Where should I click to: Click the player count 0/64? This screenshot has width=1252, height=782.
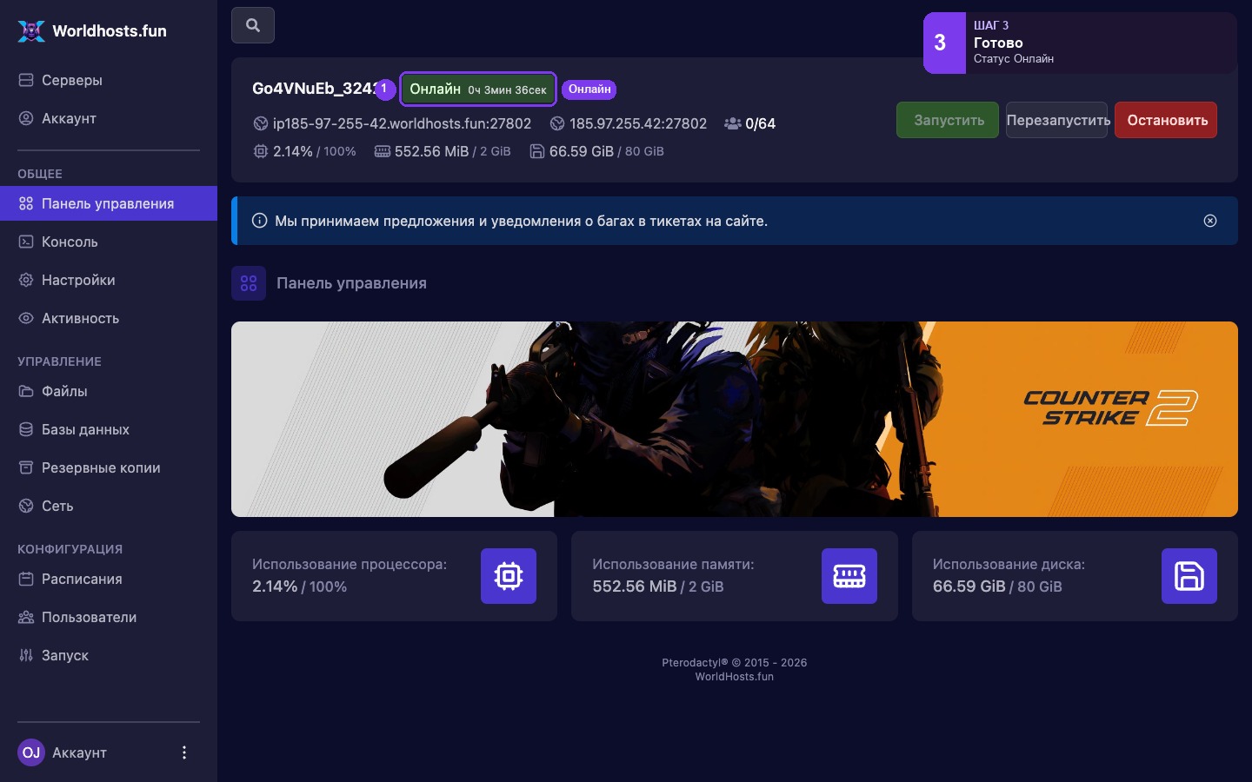(761, 123)
